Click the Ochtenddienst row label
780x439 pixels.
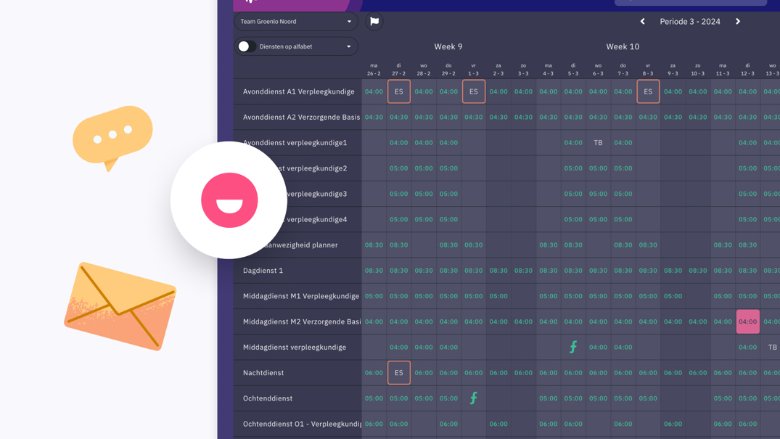[x=268, y=398]
